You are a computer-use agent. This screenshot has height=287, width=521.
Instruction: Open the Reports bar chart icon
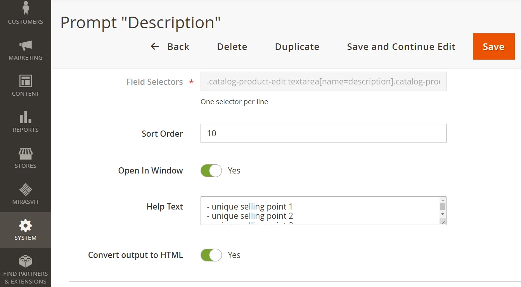[26, 117]
